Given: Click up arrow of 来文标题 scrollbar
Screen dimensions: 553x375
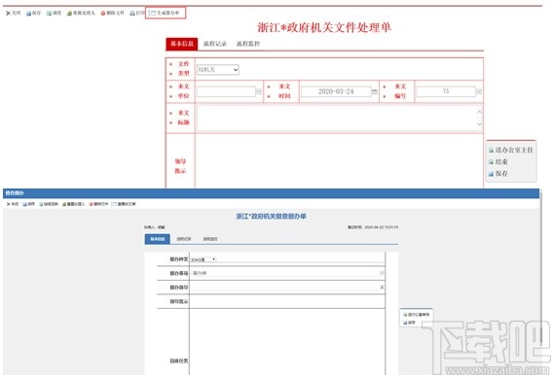Looking at the screenshot, I should tap(479, 112).
